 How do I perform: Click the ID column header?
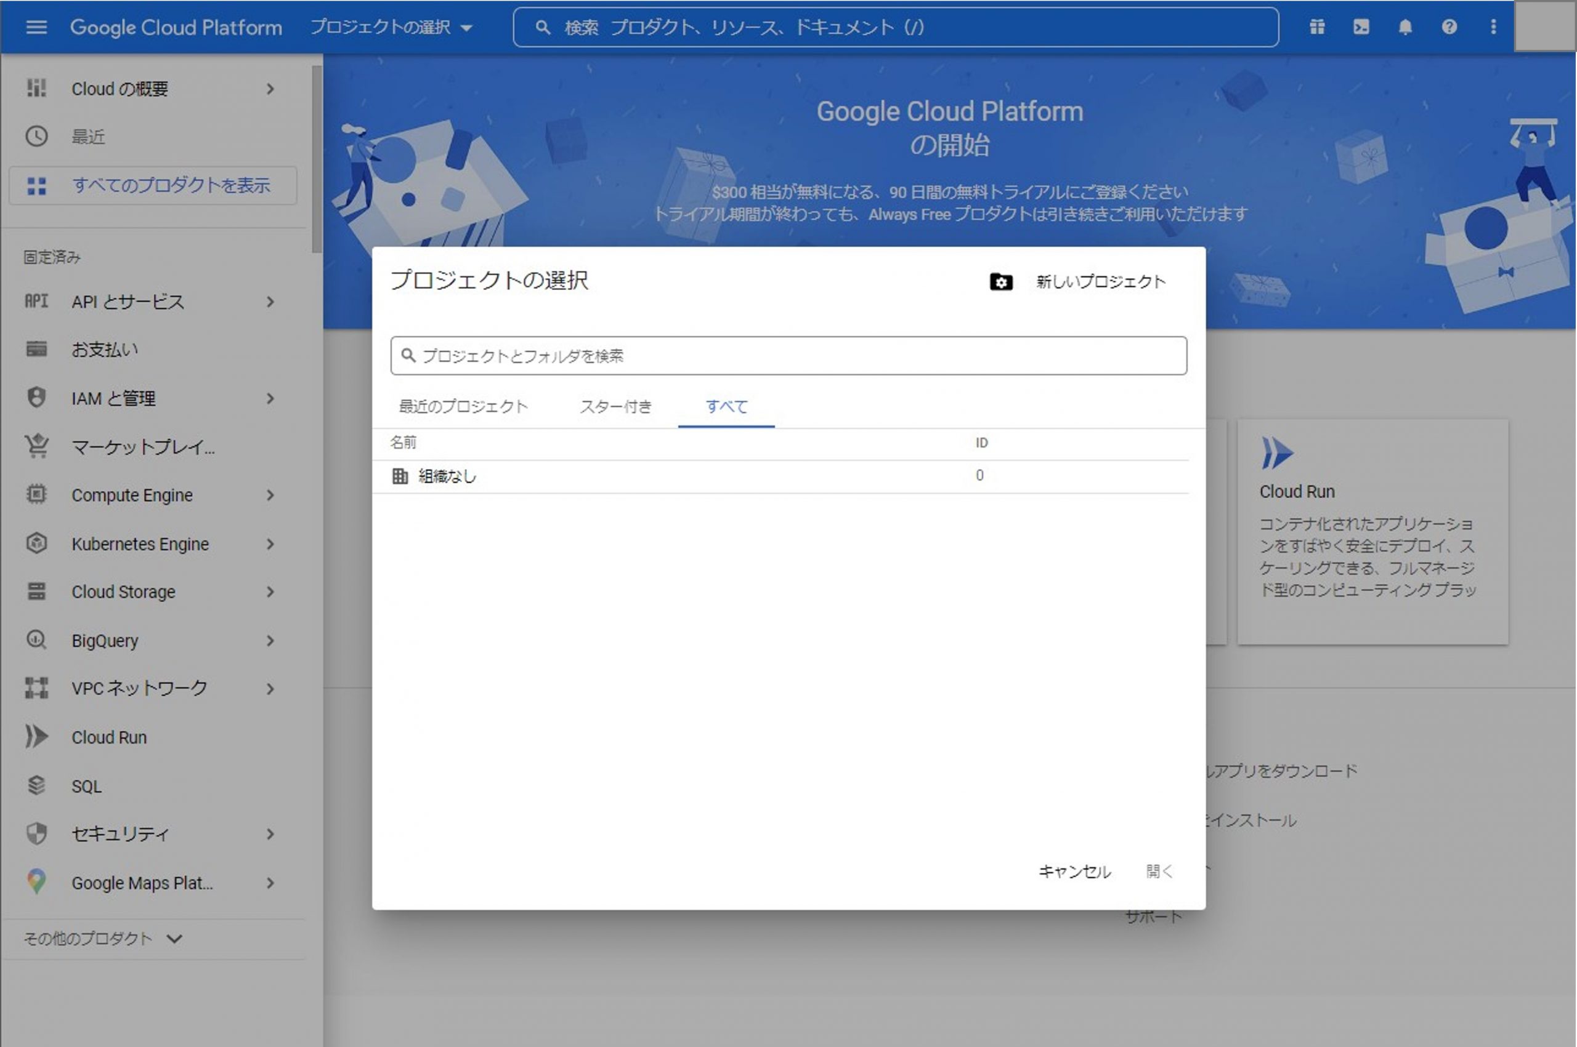point(981,443)
